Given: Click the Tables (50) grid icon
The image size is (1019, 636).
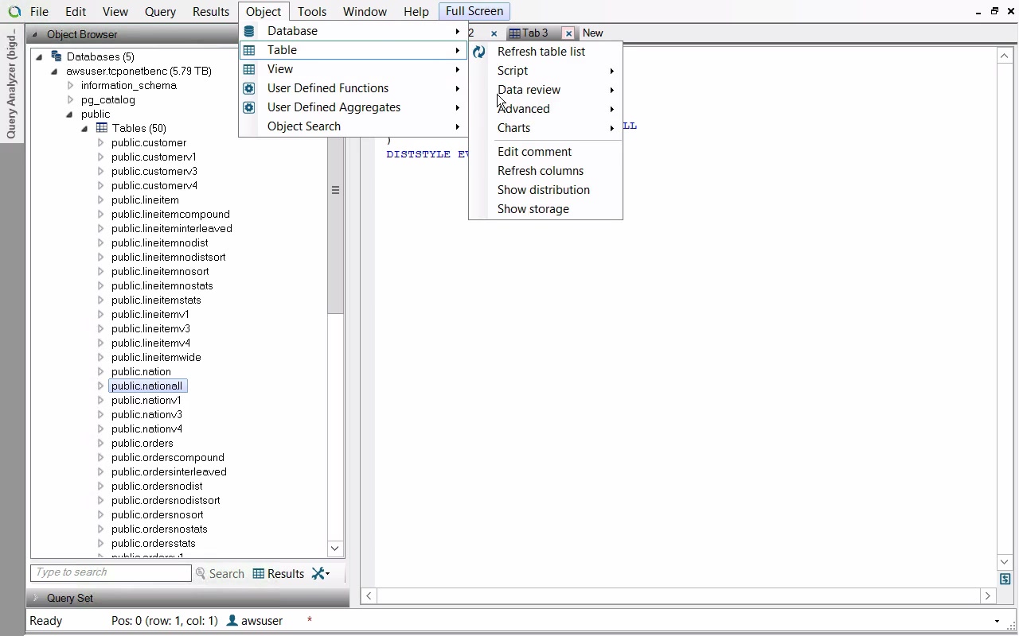Looking at the screenshot, I should point(102,128).
